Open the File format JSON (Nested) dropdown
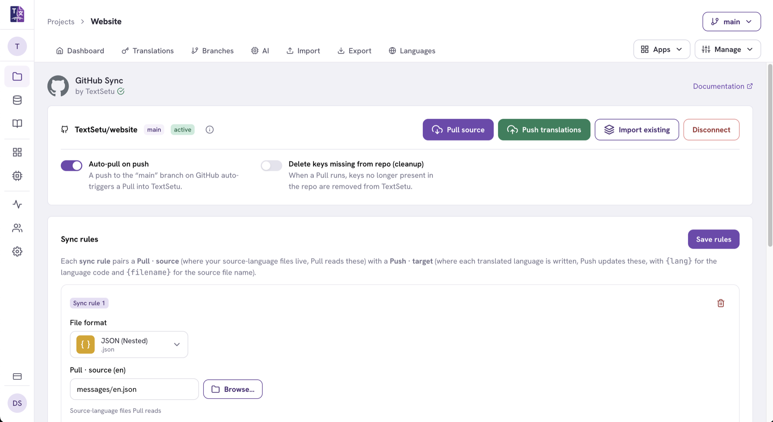This screenshot has width=773, height=422. point(129,345)
